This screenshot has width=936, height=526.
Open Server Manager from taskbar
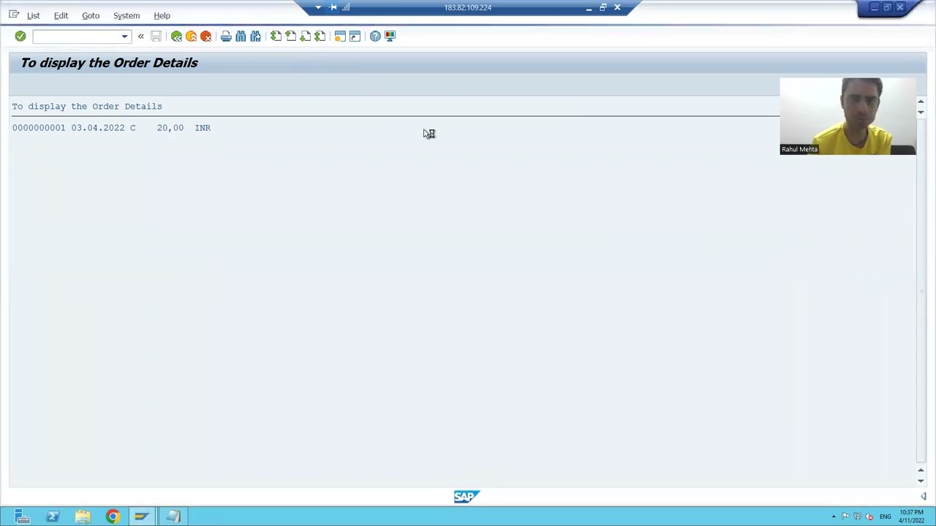click(22, 517)
